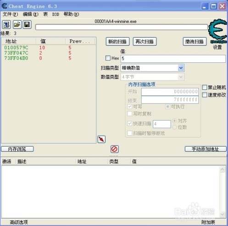Viewport: 228px width, 226px height.
Task: Open 设置 settings link
Action: [217, 47]
